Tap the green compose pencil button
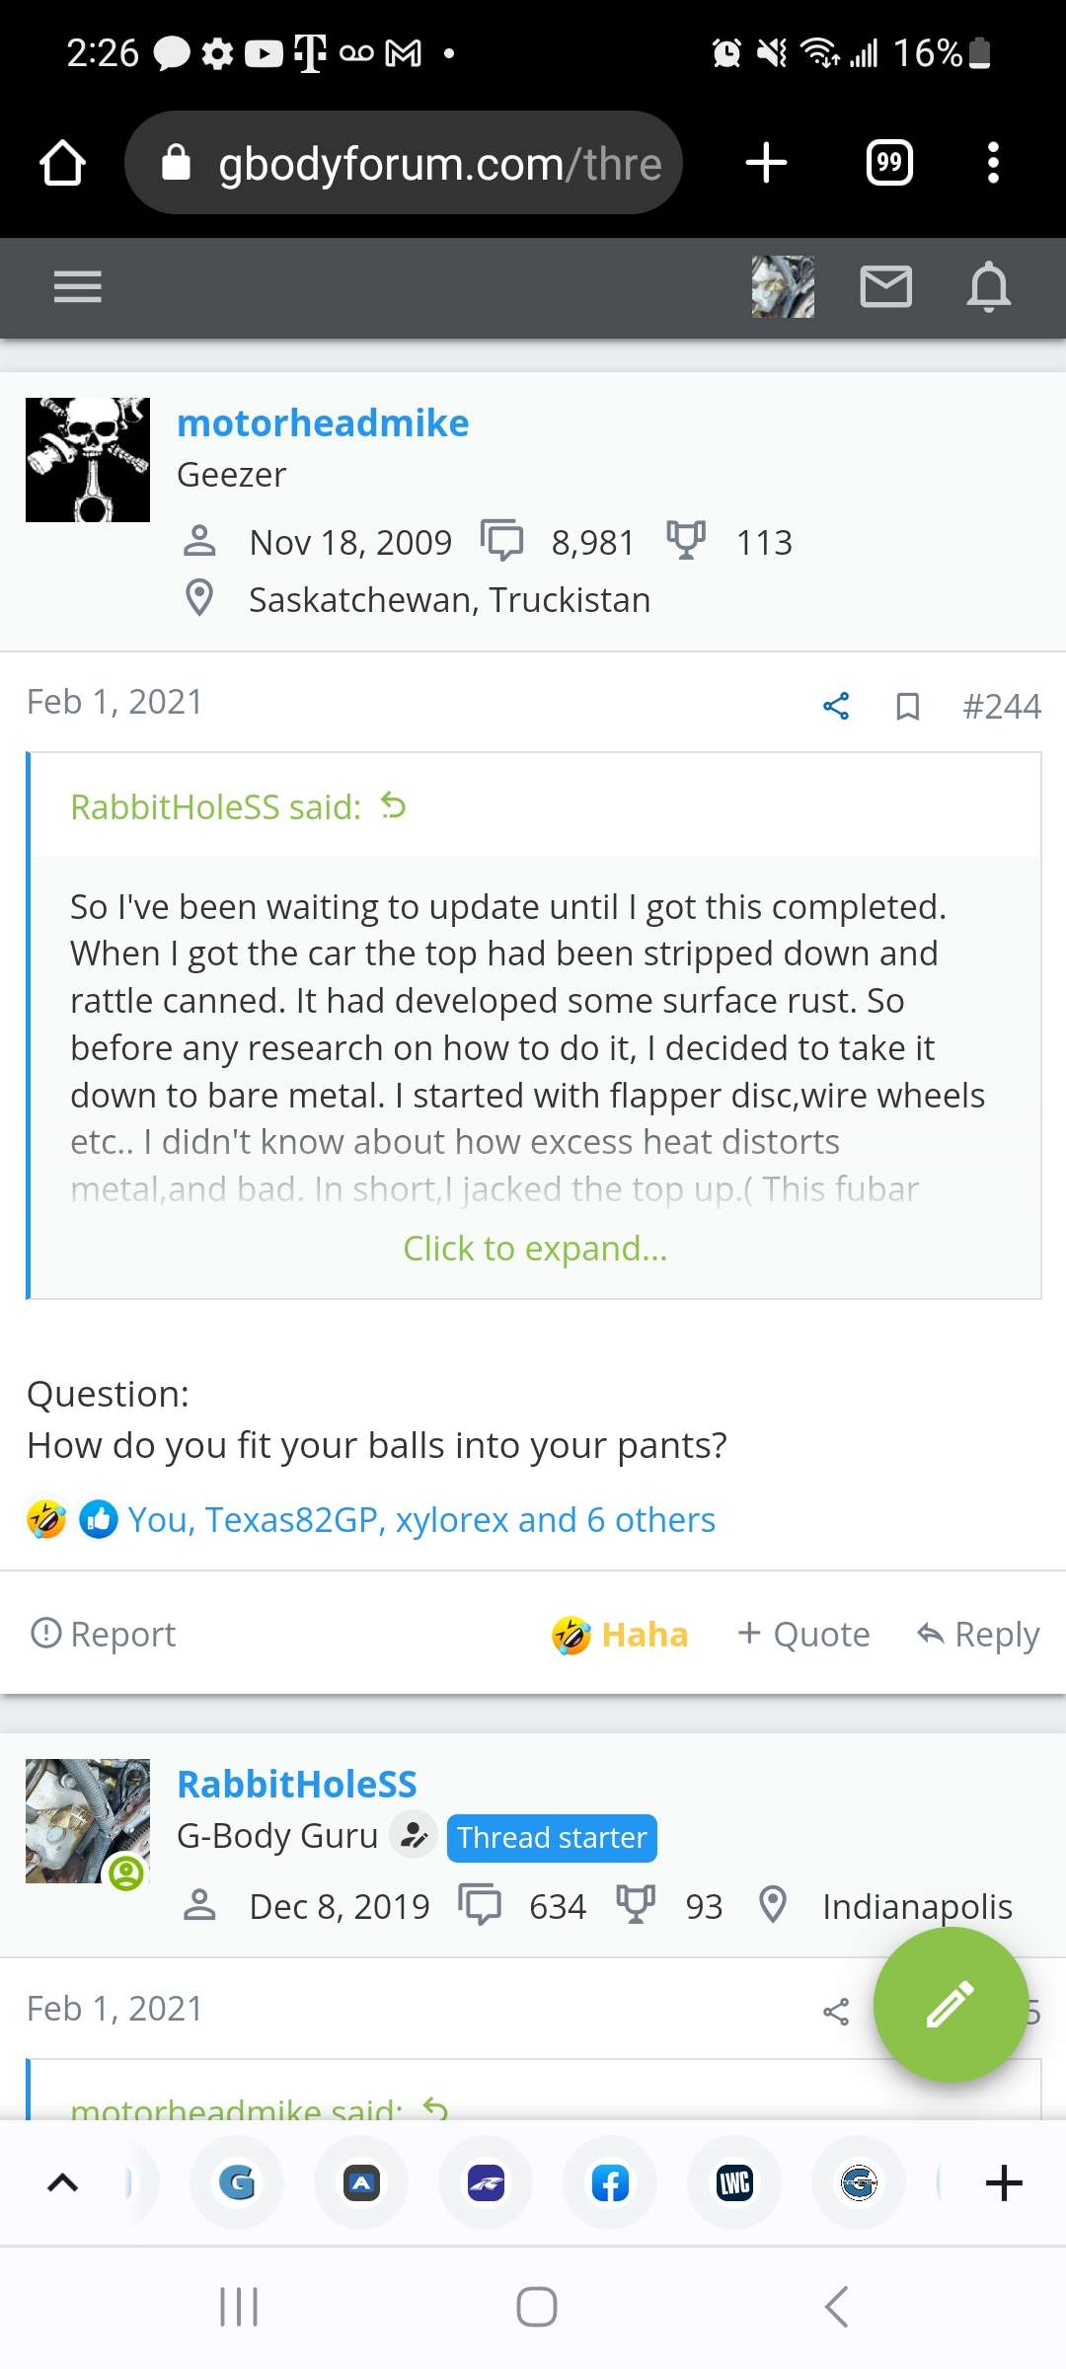This screenshot has height=2369, width=1066. pos(951,2005)
